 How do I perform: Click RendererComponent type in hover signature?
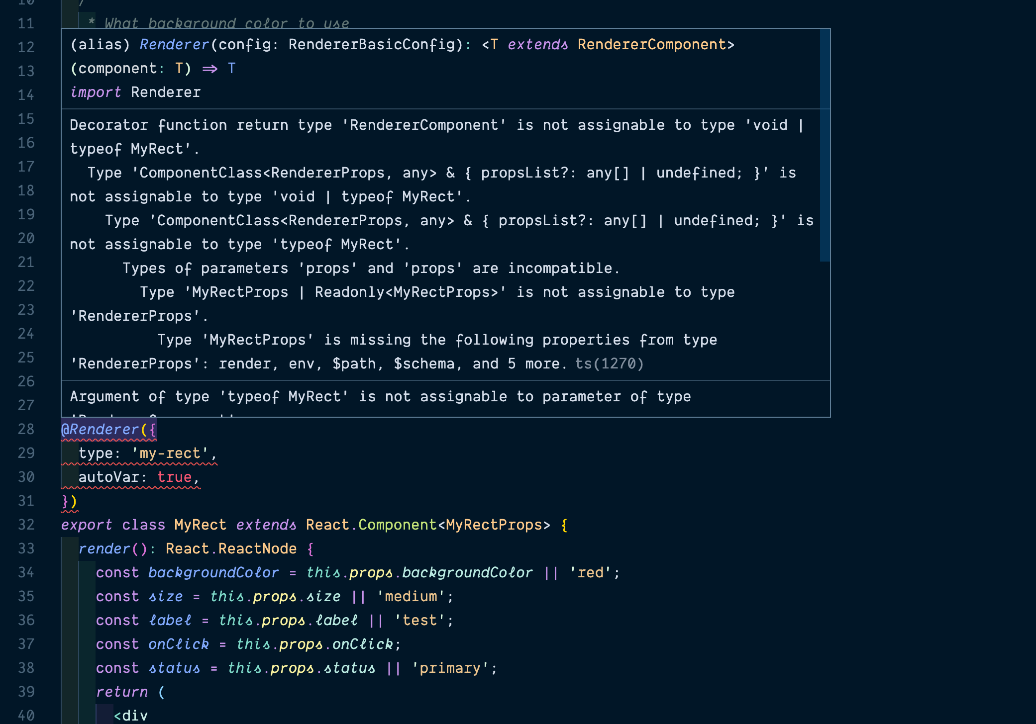click(x=652, y=45)
